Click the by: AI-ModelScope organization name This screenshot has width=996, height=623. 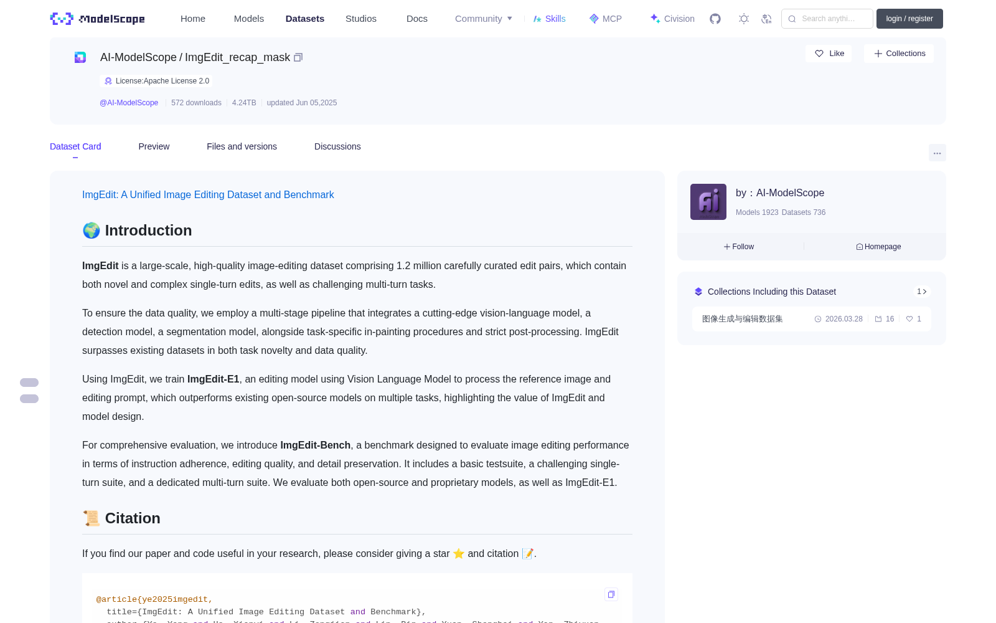[x=780, y=193]
